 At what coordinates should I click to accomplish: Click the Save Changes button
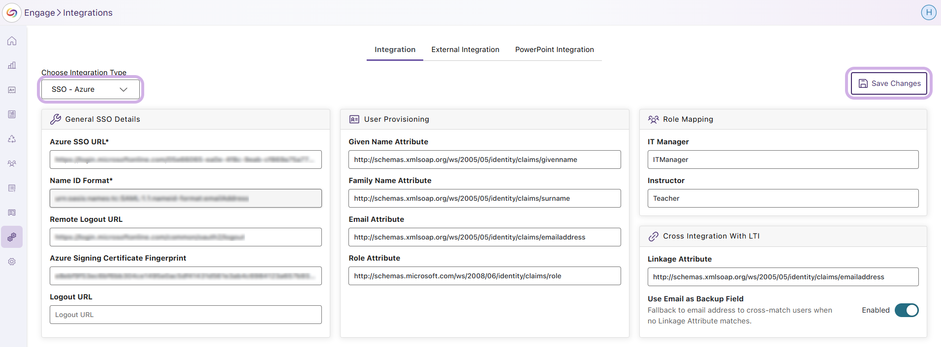click(889, 83)
